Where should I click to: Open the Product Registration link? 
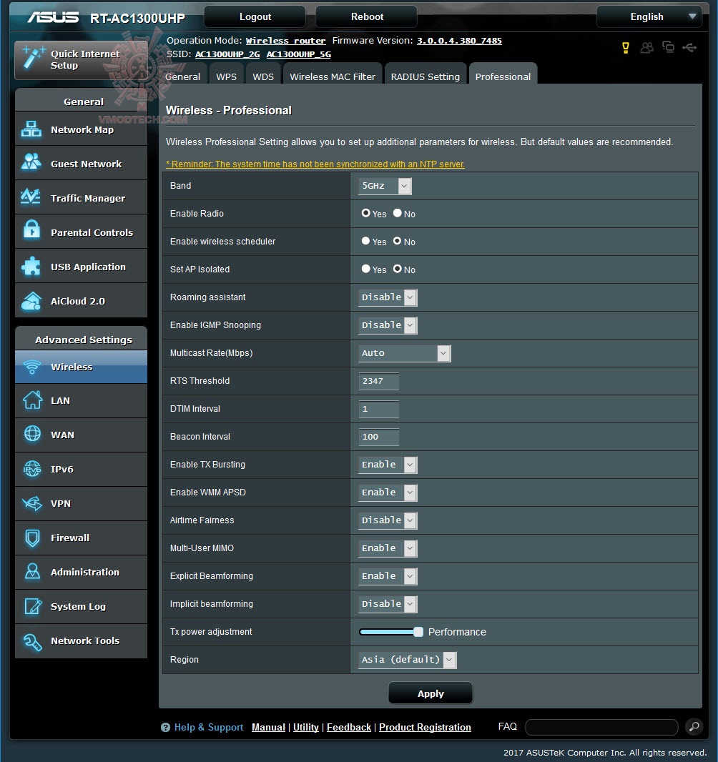point(425,727)
